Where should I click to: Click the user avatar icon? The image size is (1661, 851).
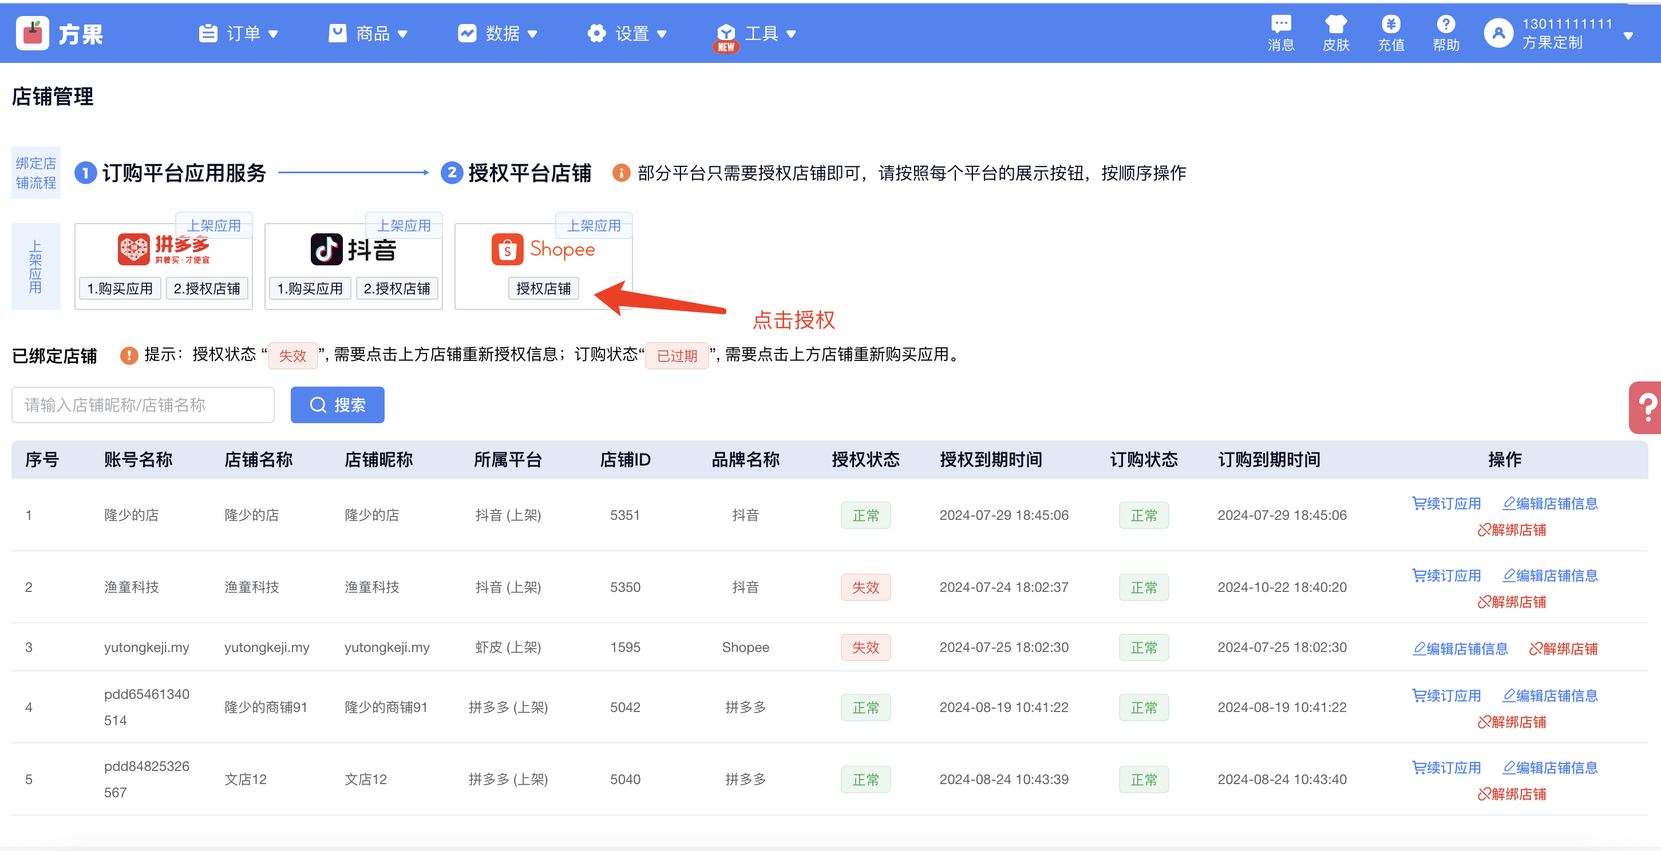1498,34
